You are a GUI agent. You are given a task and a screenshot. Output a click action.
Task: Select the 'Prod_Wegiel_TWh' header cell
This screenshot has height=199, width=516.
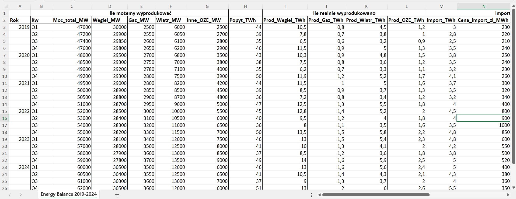click(285, 20)
